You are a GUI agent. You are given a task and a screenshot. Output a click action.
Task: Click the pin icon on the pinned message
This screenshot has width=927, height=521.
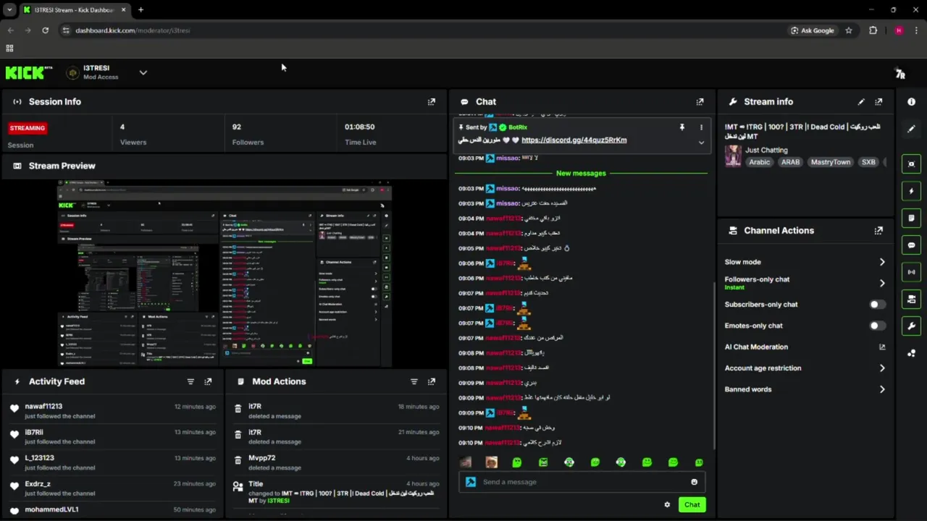[x=681, y=127]
